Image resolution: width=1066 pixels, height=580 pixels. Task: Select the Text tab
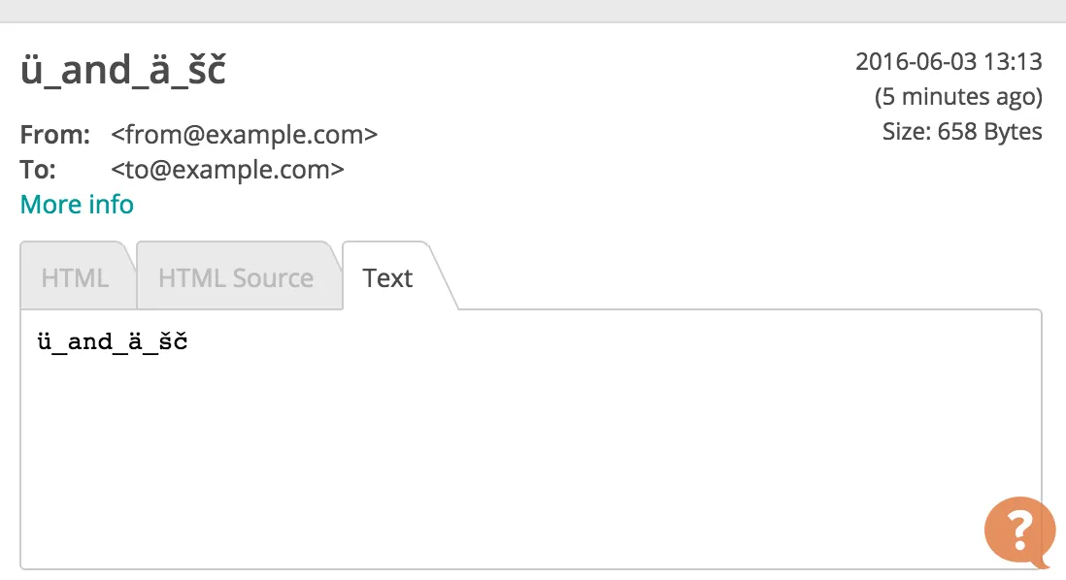tap(388, 278)
